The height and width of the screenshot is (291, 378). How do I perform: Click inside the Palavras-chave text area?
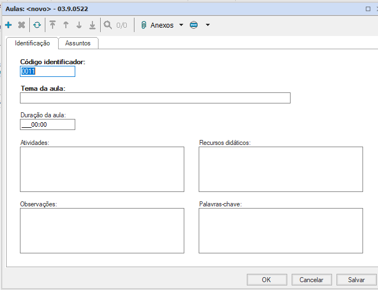tap(281, 230)
